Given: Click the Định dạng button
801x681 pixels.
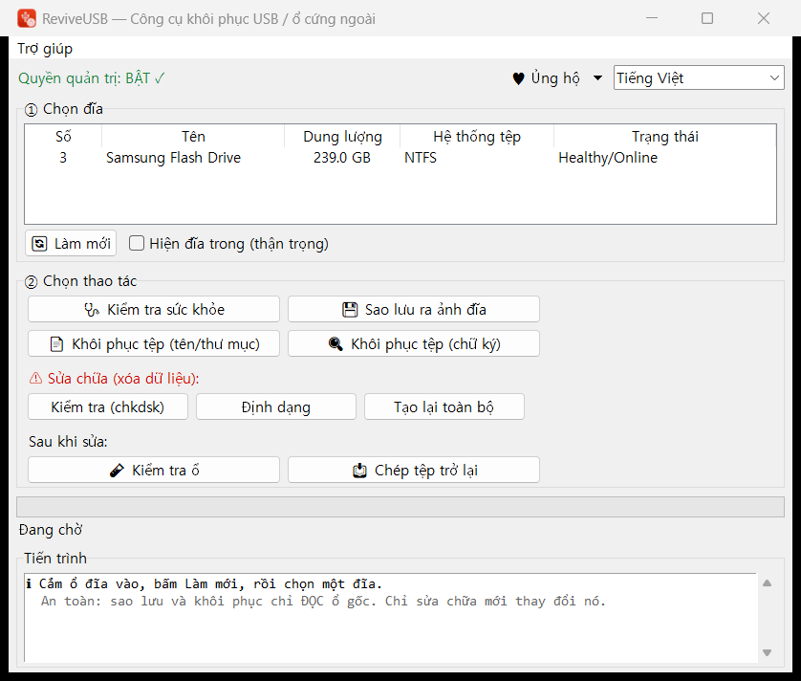Looking at the screenshot, I should click(x=276, y=406).
